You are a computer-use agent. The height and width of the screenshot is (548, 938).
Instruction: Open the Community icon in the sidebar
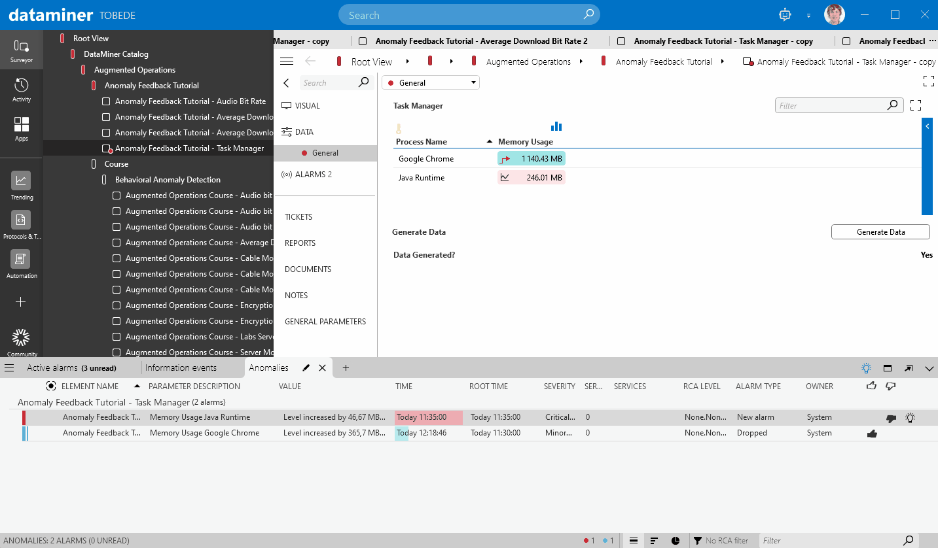click(21, 339)
